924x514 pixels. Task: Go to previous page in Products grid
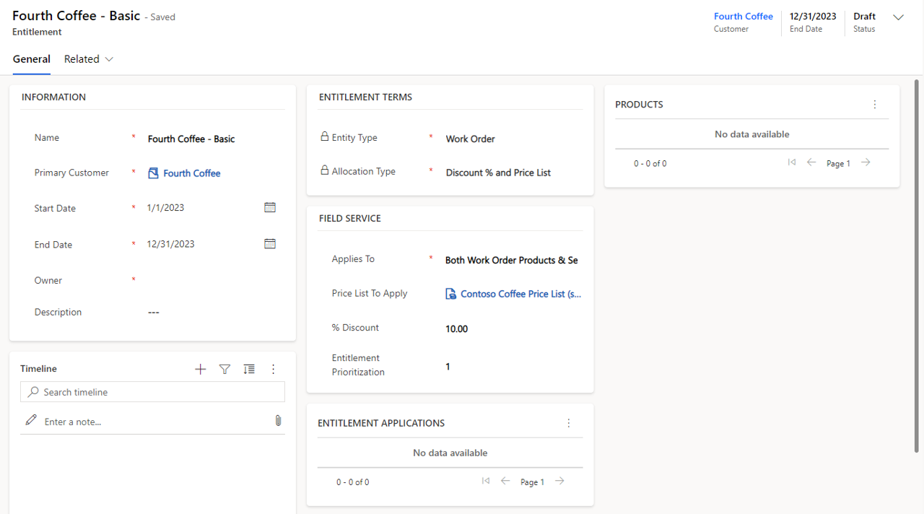[811, 162]
